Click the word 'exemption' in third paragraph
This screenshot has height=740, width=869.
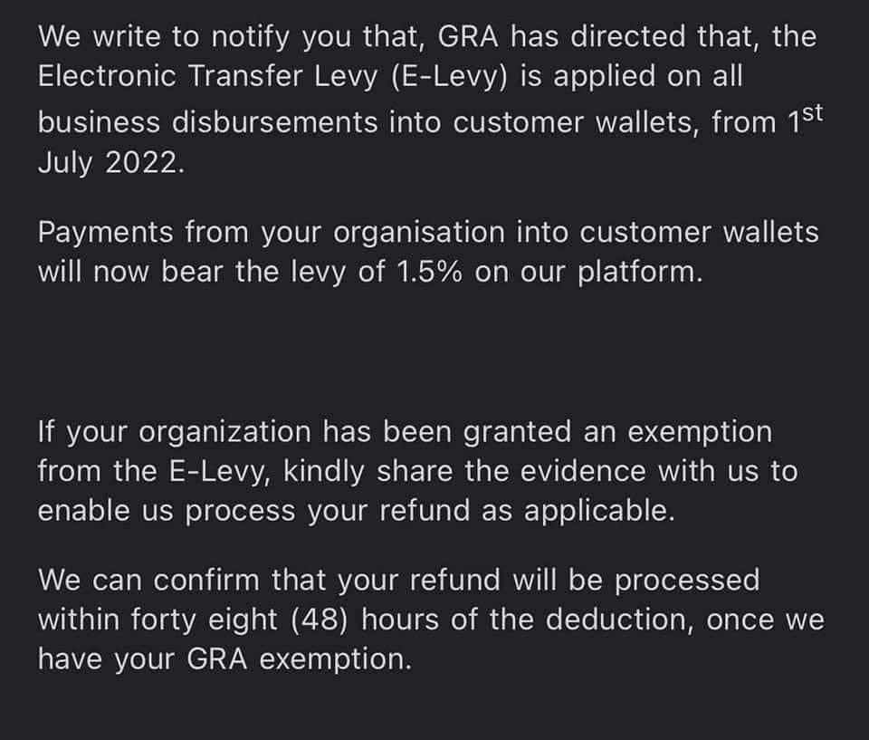pos(700,432)
